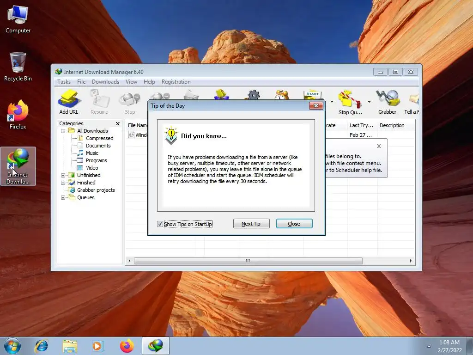Uncheck Show Tips on StartUp

click(x=160, y=224)
